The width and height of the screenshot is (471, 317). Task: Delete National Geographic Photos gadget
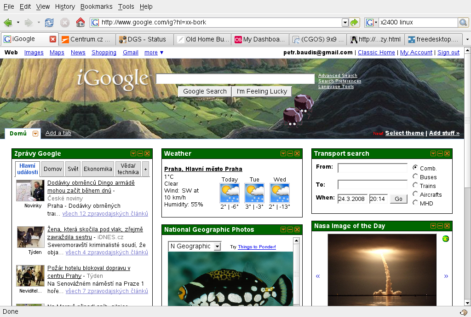tap(297, 229)
